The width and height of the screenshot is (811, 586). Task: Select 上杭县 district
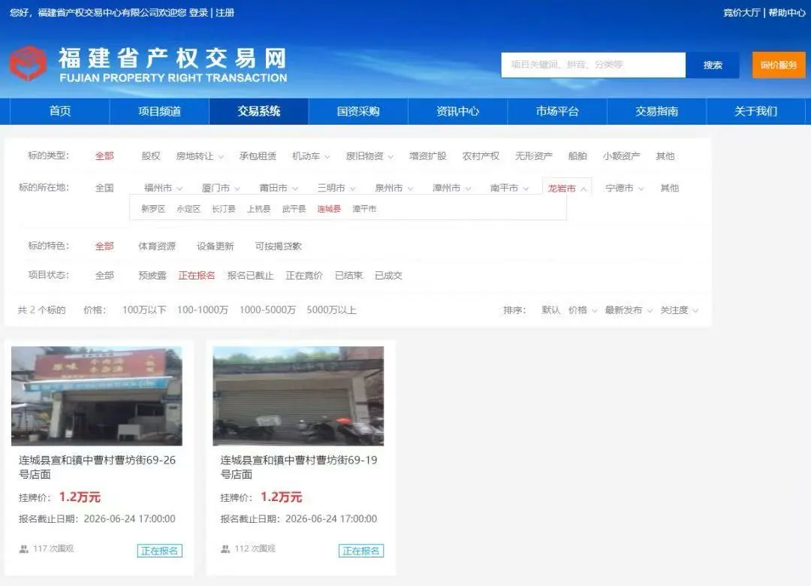coord(258,209)
